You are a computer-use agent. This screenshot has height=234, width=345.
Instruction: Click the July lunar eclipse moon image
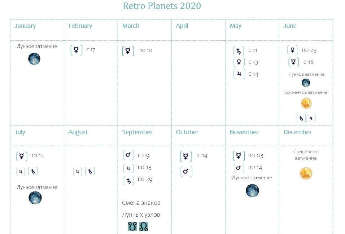(x=35, y=198)
